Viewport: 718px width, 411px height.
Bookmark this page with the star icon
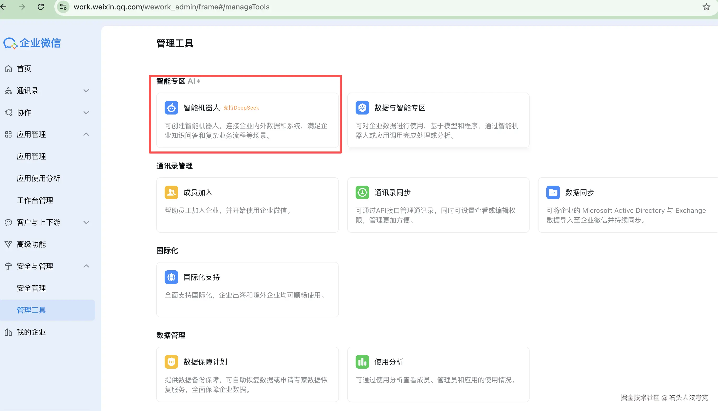(706, 7)
